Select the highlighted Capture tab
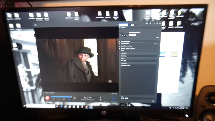The height and width of the screenshot is (121, 215). (123, 25)
